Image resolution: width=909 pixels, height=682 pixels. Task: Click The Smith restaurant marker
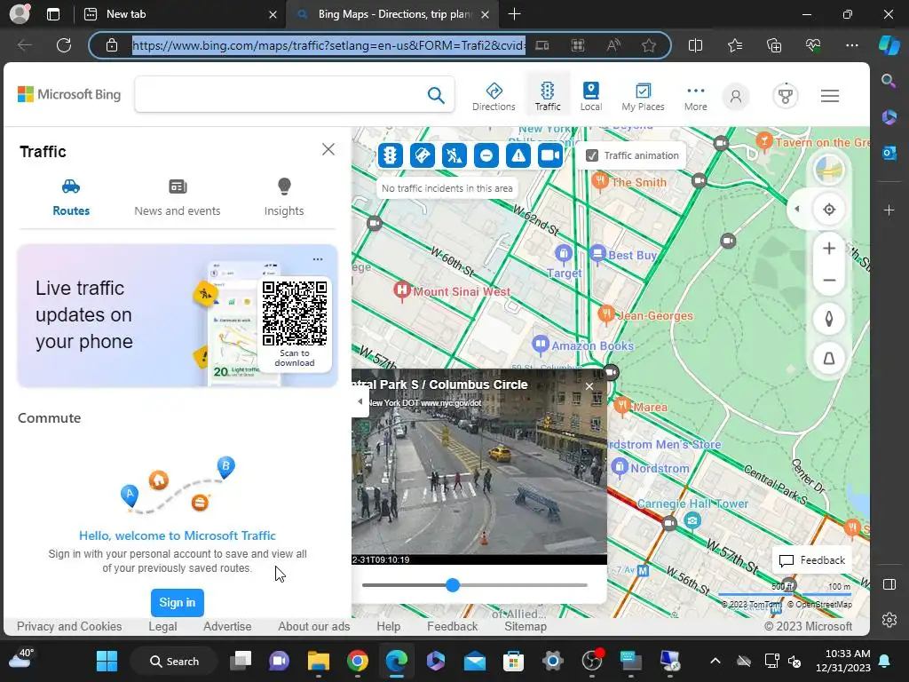(x=601, y=181)
